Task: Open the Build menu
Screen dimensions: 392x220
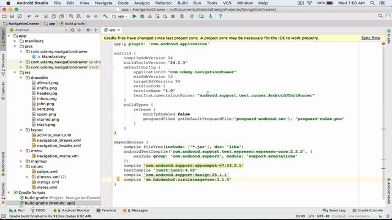Action: coord(183,3)
